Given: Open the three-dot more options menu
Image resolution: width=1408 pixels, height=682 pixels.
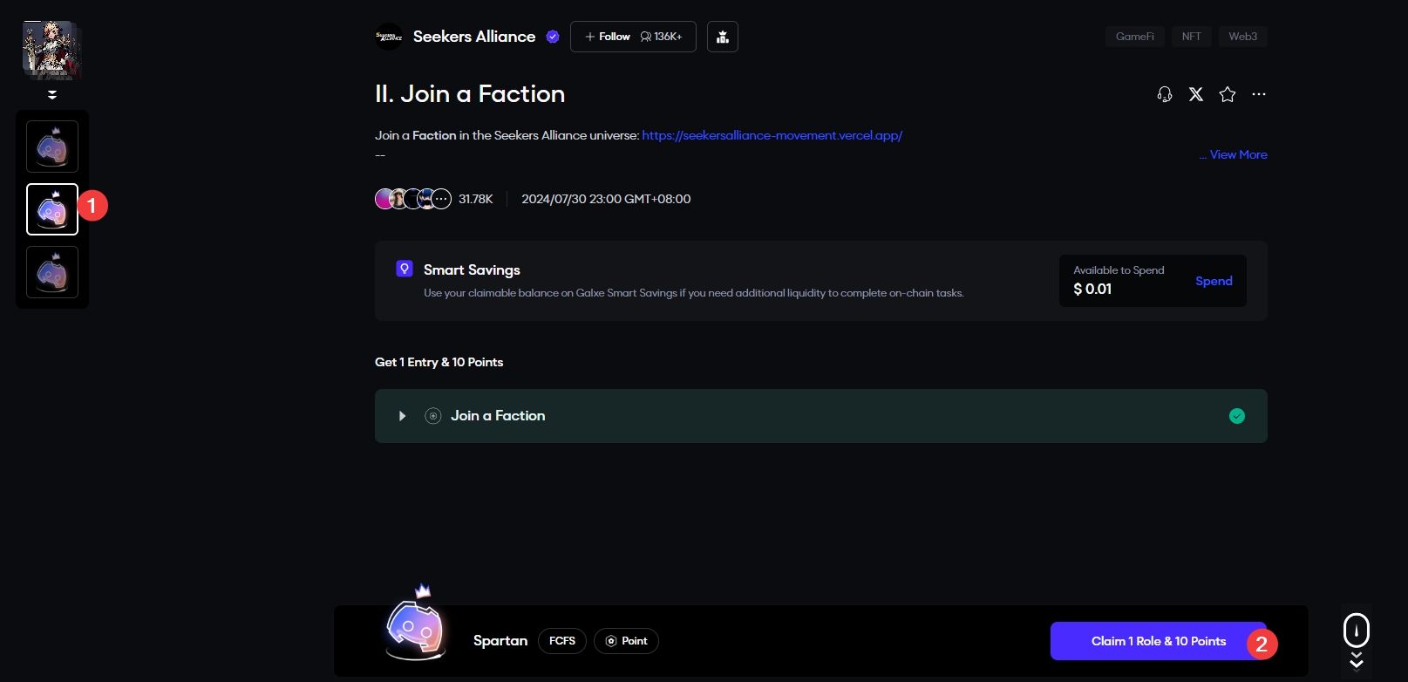Looking at the screenshot, I should click(1259, 94).
